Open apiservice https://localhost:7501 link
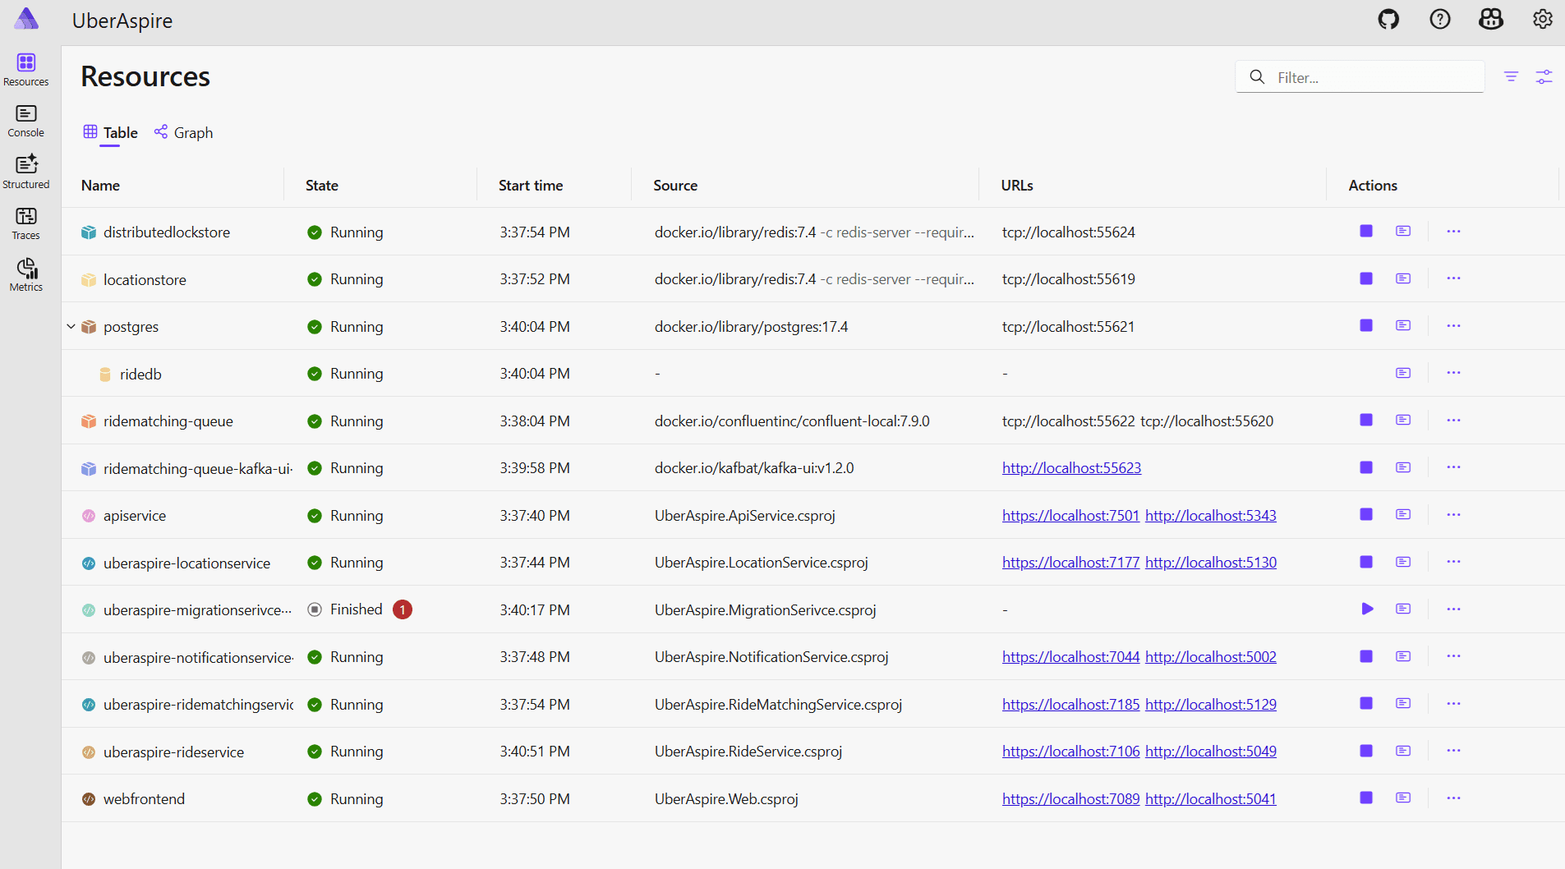This screenshot has height=869, width=1565. (1070, 516)
